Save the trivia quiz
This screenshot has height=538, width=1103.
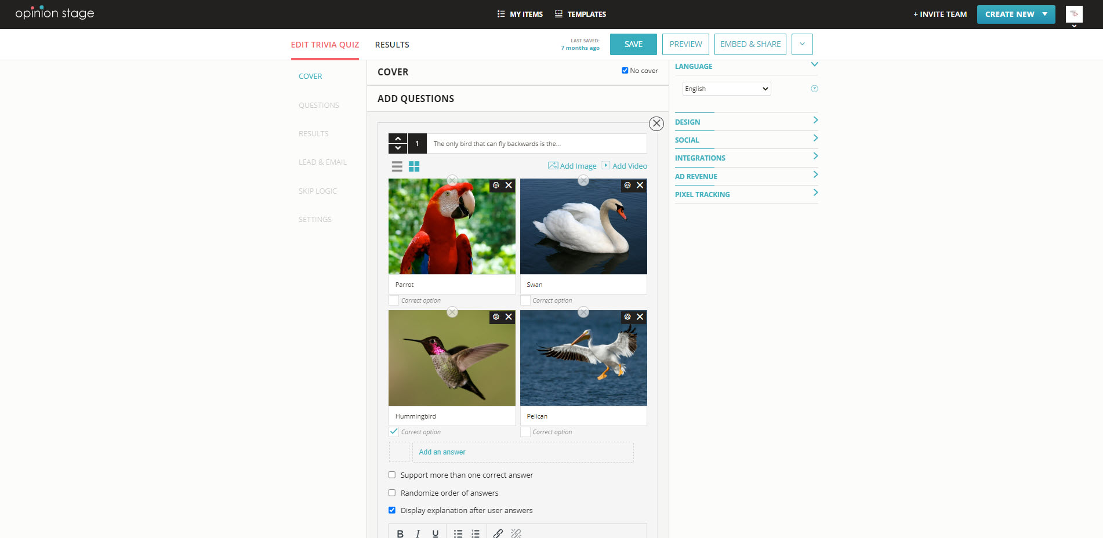(633, 44)
